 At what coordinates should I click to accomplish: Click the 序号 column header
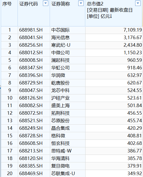(9, 13)
